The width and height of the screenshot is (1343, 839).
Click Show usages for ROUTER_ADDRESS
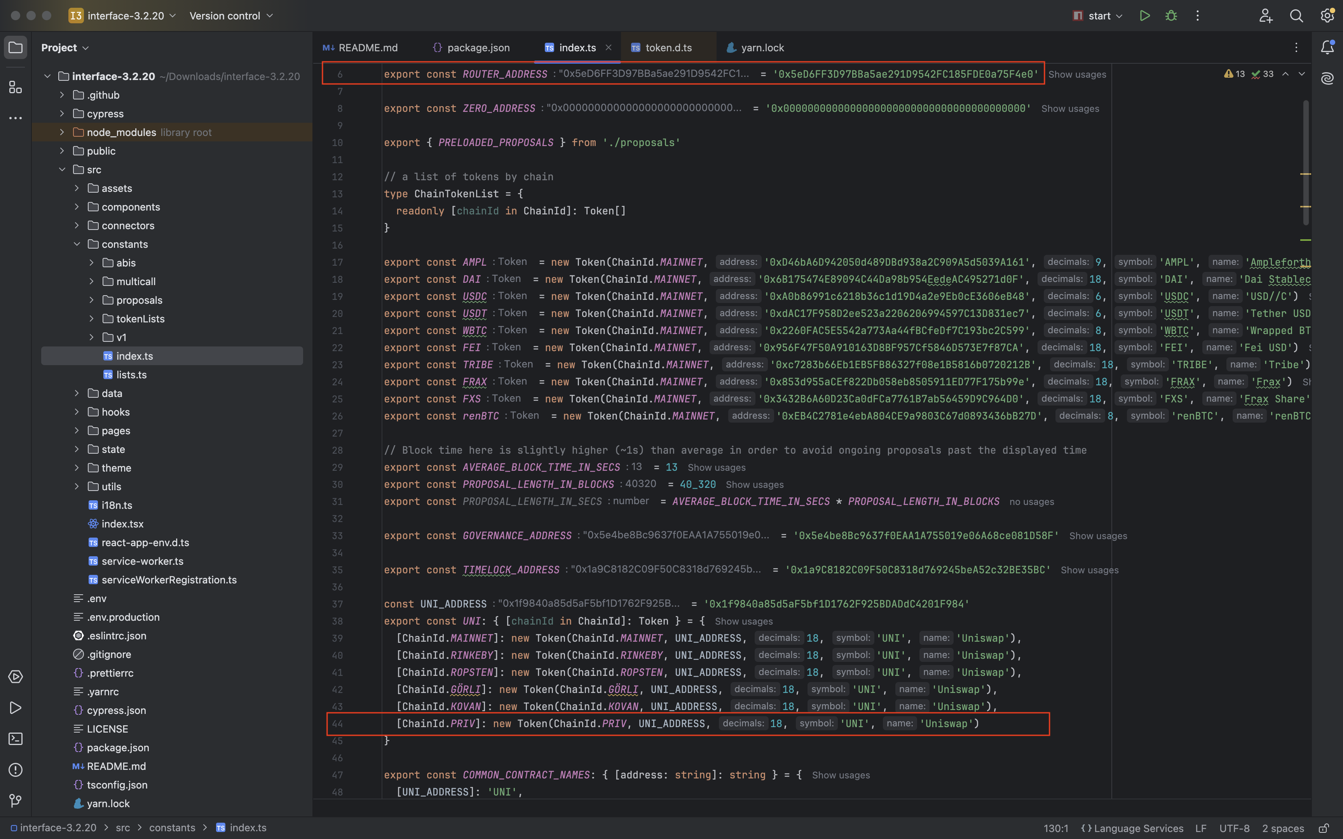click(1077, 74)
